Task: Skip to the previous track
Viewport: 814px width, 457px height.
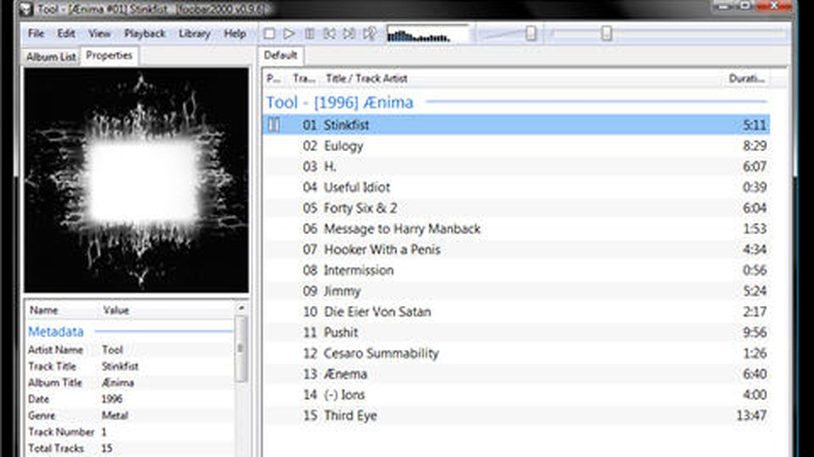Action: pos(329,34)
